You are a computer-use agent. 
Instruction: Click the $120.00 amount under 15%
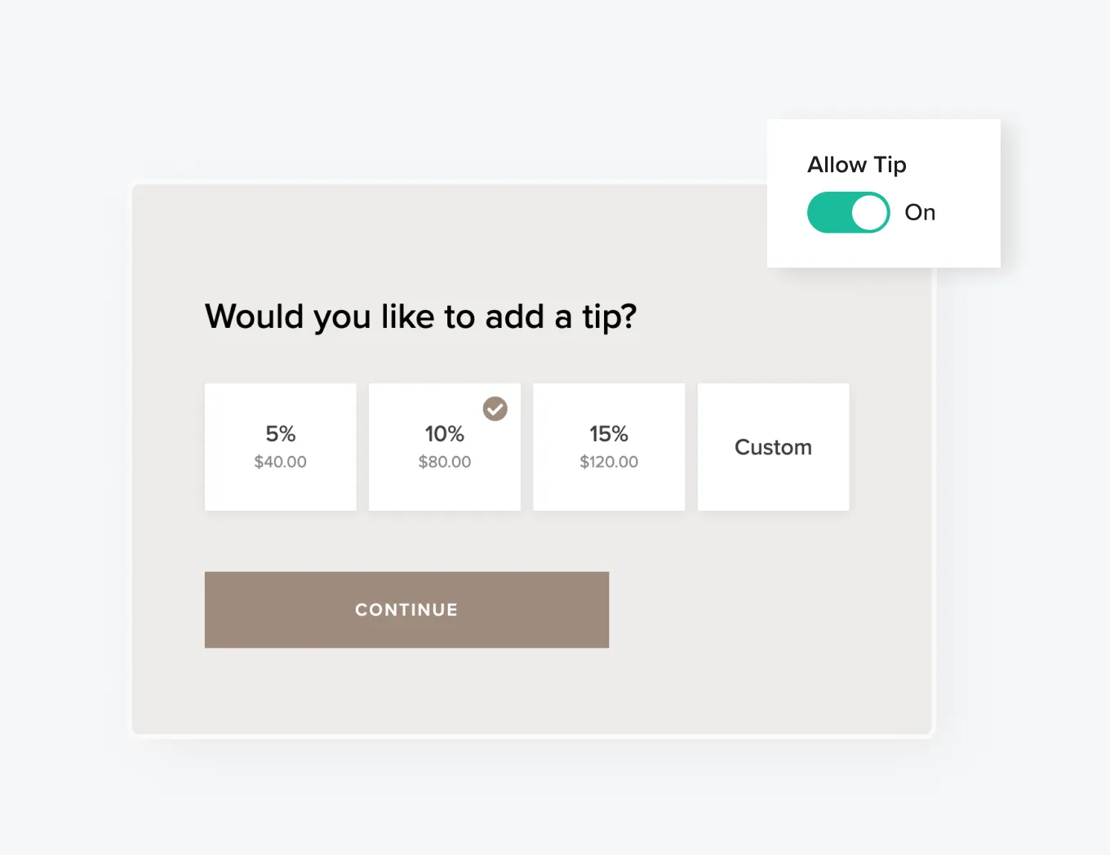click(609, 462)
